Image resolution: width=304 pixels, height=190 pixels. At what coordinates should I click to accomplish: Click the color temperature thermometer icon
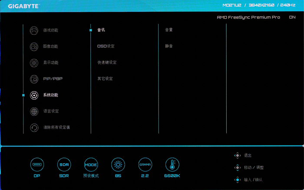(x=172, y=164)
